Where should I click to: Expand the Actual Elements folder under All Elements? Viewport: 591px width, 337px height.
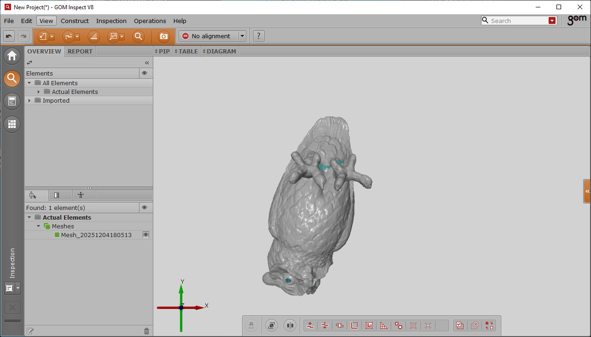tap(39, 92)
